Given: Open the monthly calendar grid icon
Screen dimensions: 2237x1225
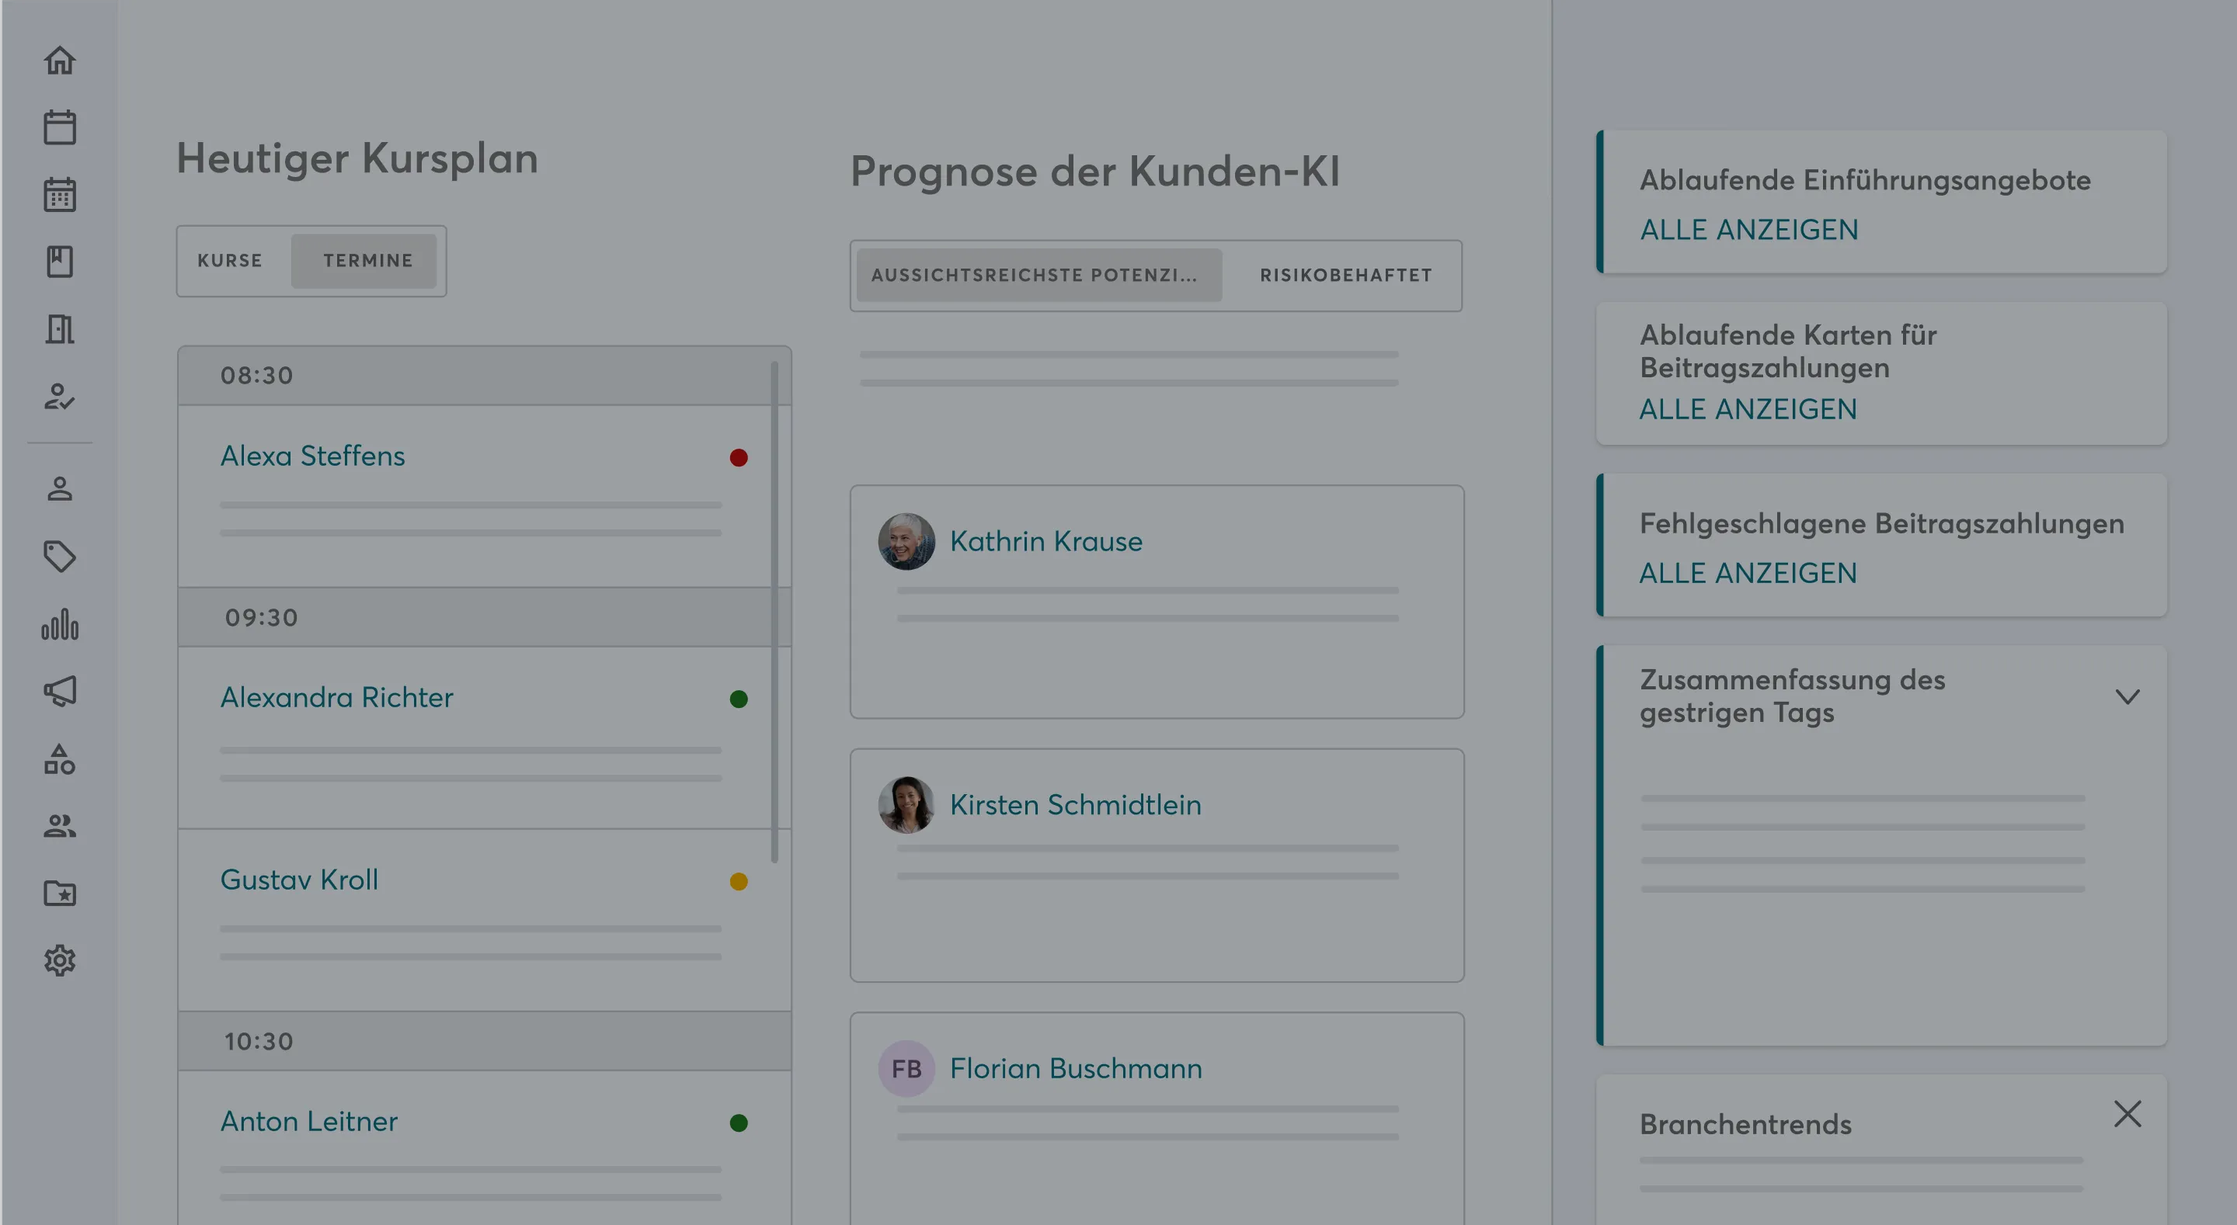Looking at the screenshot, I should coord(60,195).
